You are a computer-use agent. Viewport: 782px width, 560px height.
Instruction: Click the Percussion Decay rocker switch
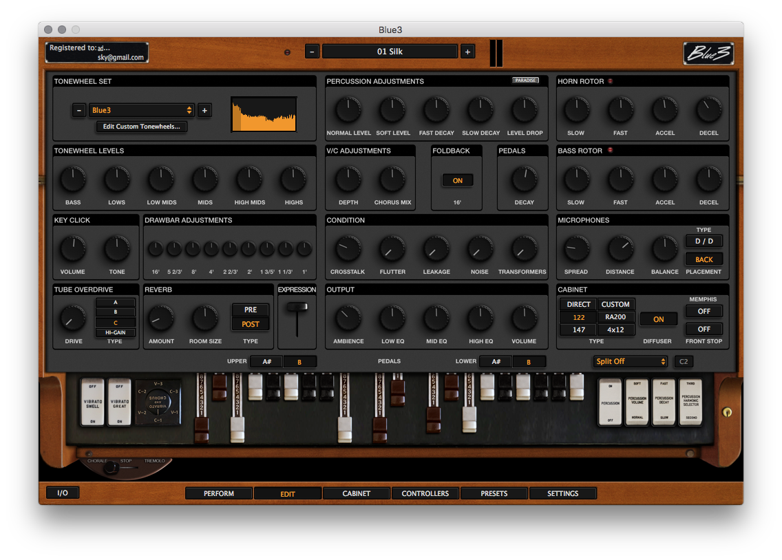coord(664,402)
